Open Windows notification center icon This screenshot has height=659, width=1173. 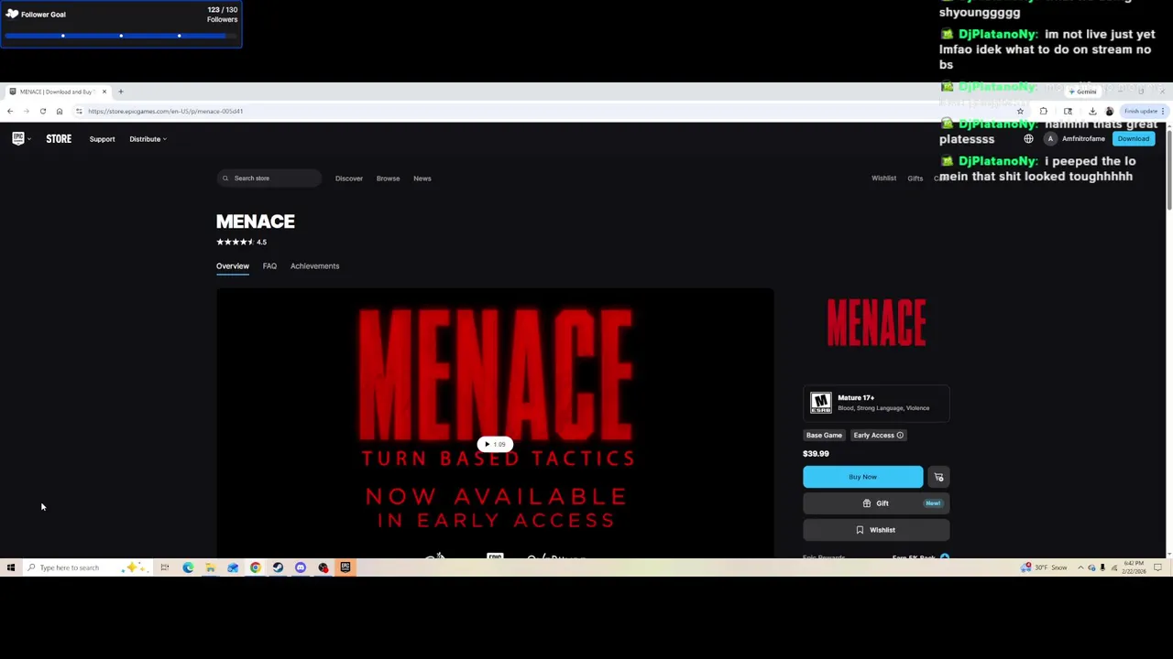[1158, 567]
